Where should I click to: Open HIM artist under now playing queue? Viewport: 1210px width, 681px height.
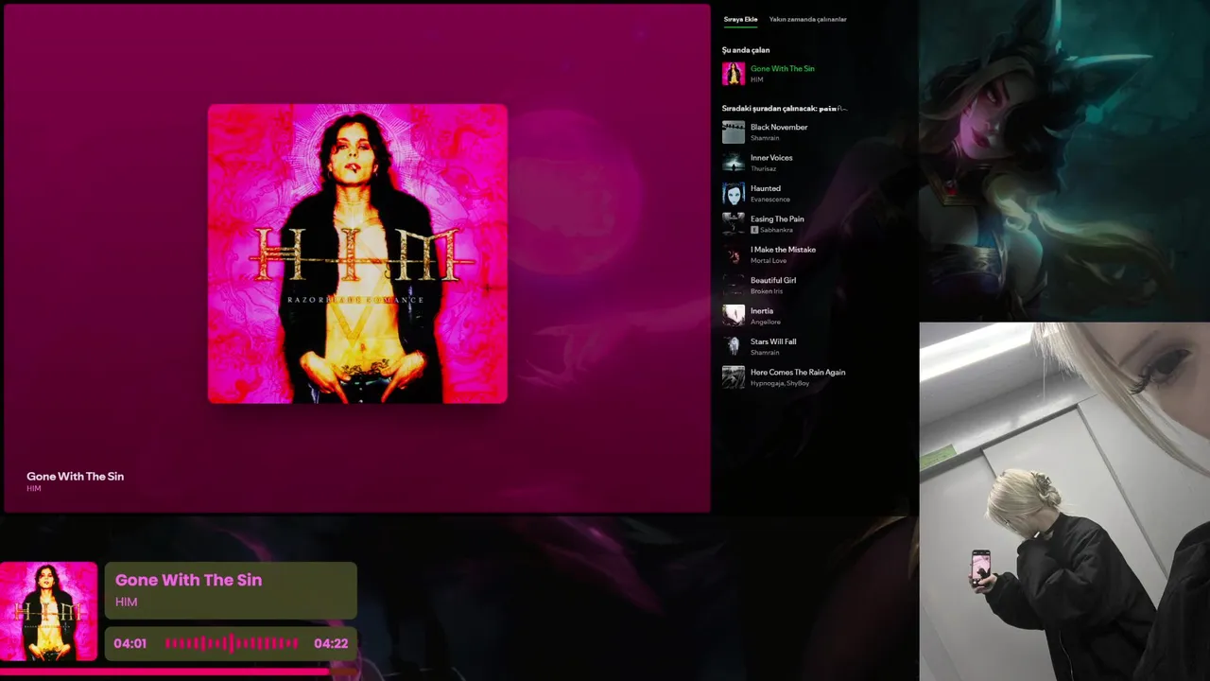point(756,79)
